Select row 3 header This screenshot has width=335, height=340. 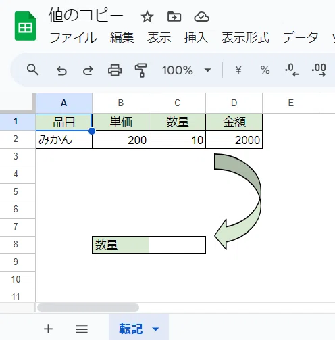[x=18, y=157]
